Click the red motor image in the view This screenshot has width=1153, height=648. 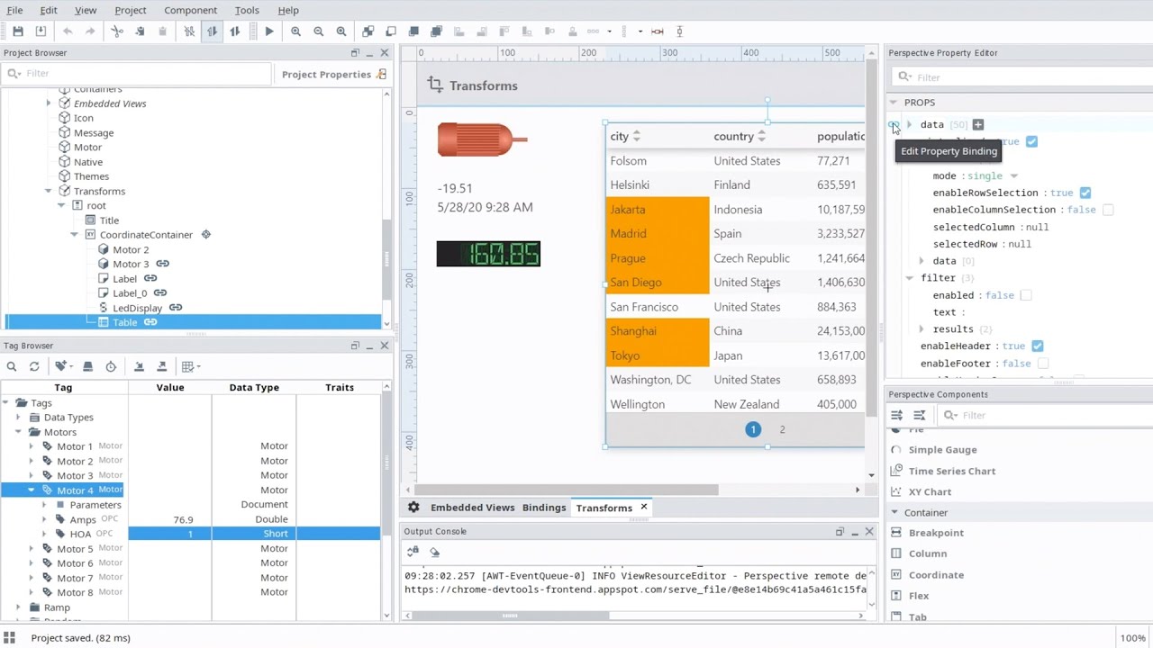click(482, 140)
